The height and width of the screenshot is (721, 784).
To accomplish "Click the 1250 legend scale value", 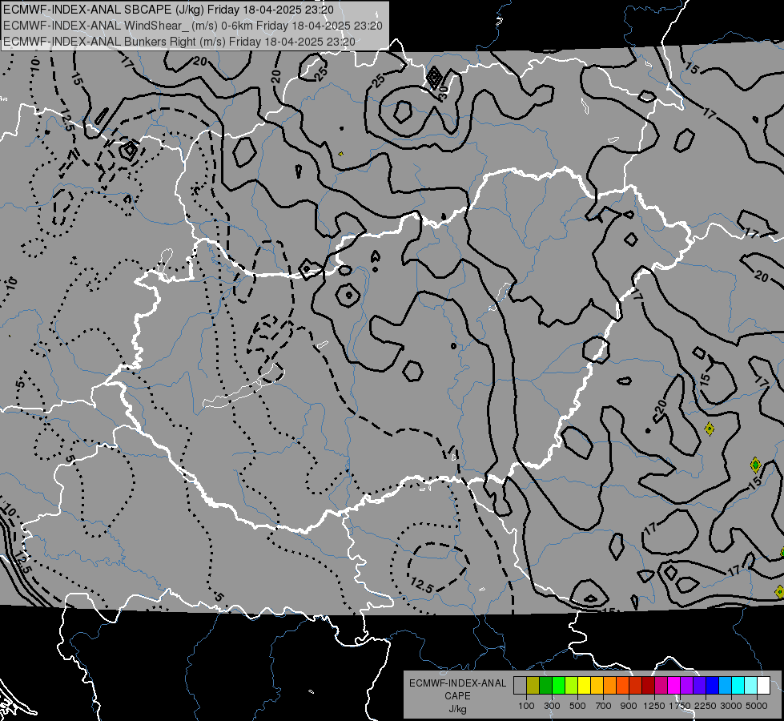I will point(654,706).
